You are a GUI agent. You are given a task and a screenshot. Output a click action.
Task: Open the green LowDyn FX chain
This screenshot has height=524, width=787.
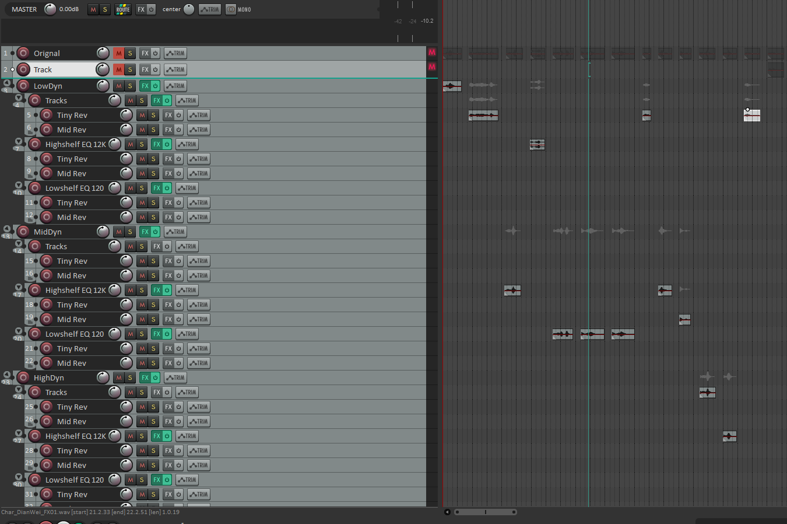(x=145, y=86)
